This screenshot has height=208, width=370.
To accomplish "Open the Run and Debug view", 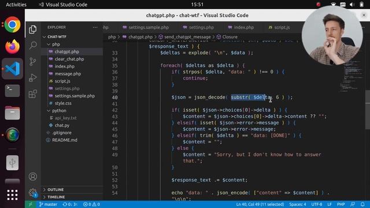I will pos(33,77).
